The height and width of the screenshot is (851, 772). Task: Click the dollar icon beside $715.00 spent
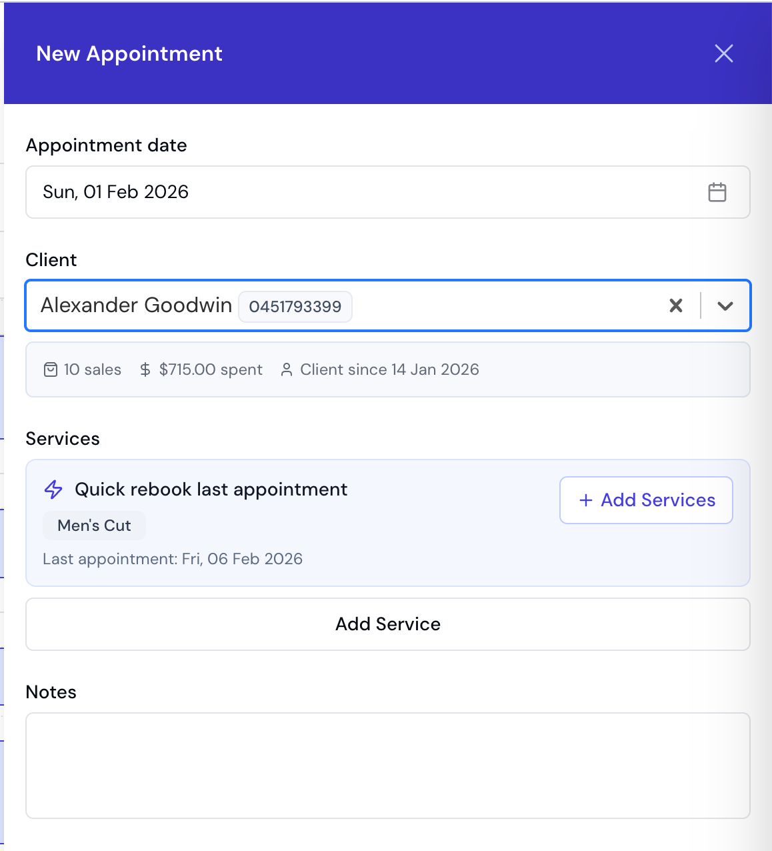pyautogui.click(x=145, y=369)
